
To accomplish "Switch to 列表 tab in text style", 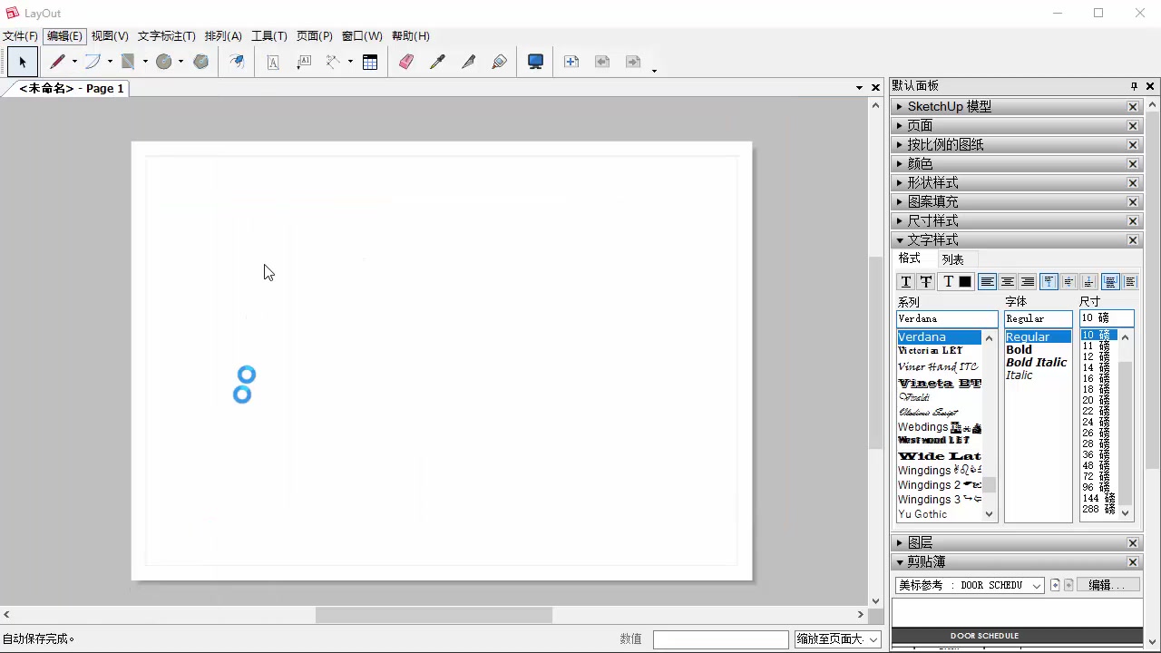I will (952, 259).
